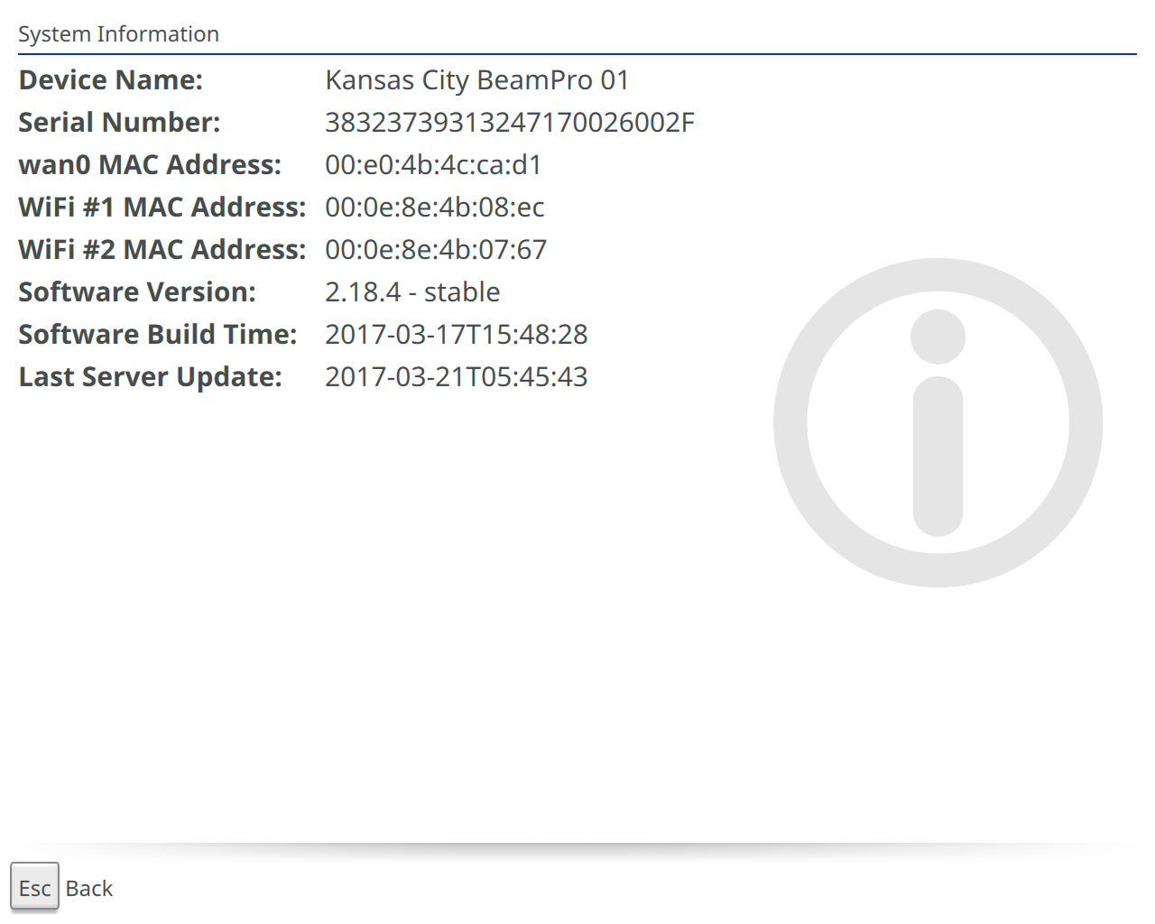Select the Software Build Time label
Viewport: 1155px width, 924px height.
pyautogui.click(x=157, y=335)
